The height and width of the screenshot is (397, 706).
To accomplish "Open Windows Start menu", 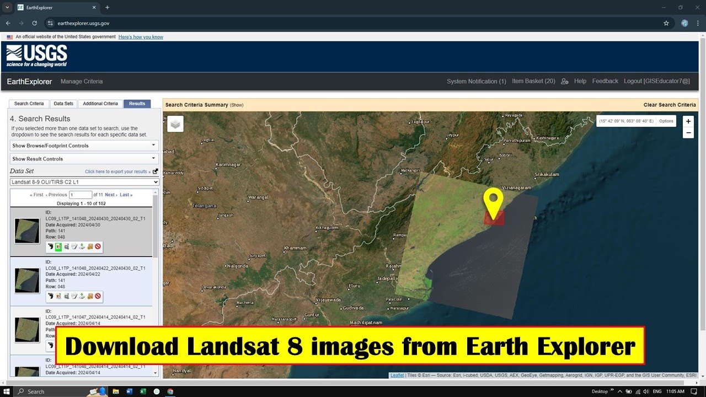I will (7, 391).
